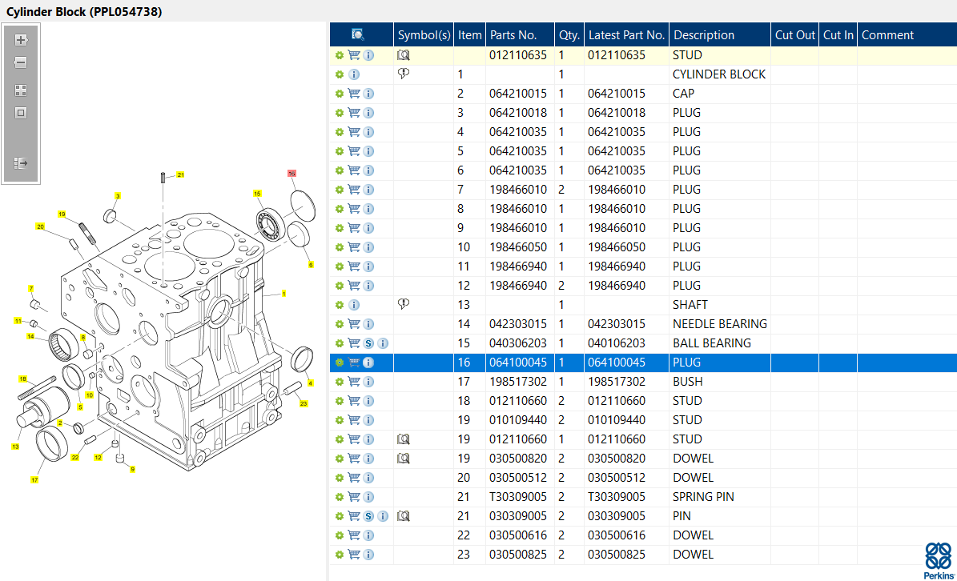Screen dimensions: 957x581
Task: Click callout label 13 on the diagram
Action: 14,447
